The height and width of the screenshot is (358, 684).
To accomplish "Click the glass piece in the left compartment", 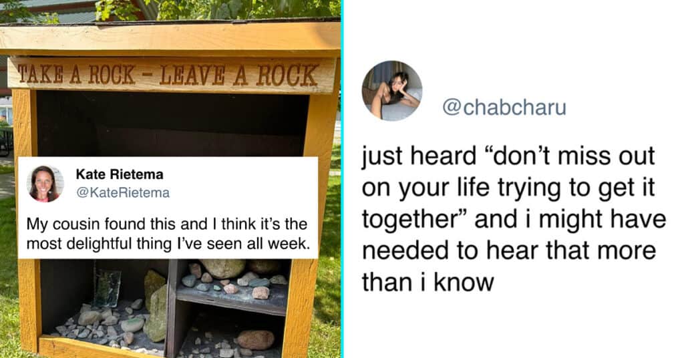I will click(106, 289).
